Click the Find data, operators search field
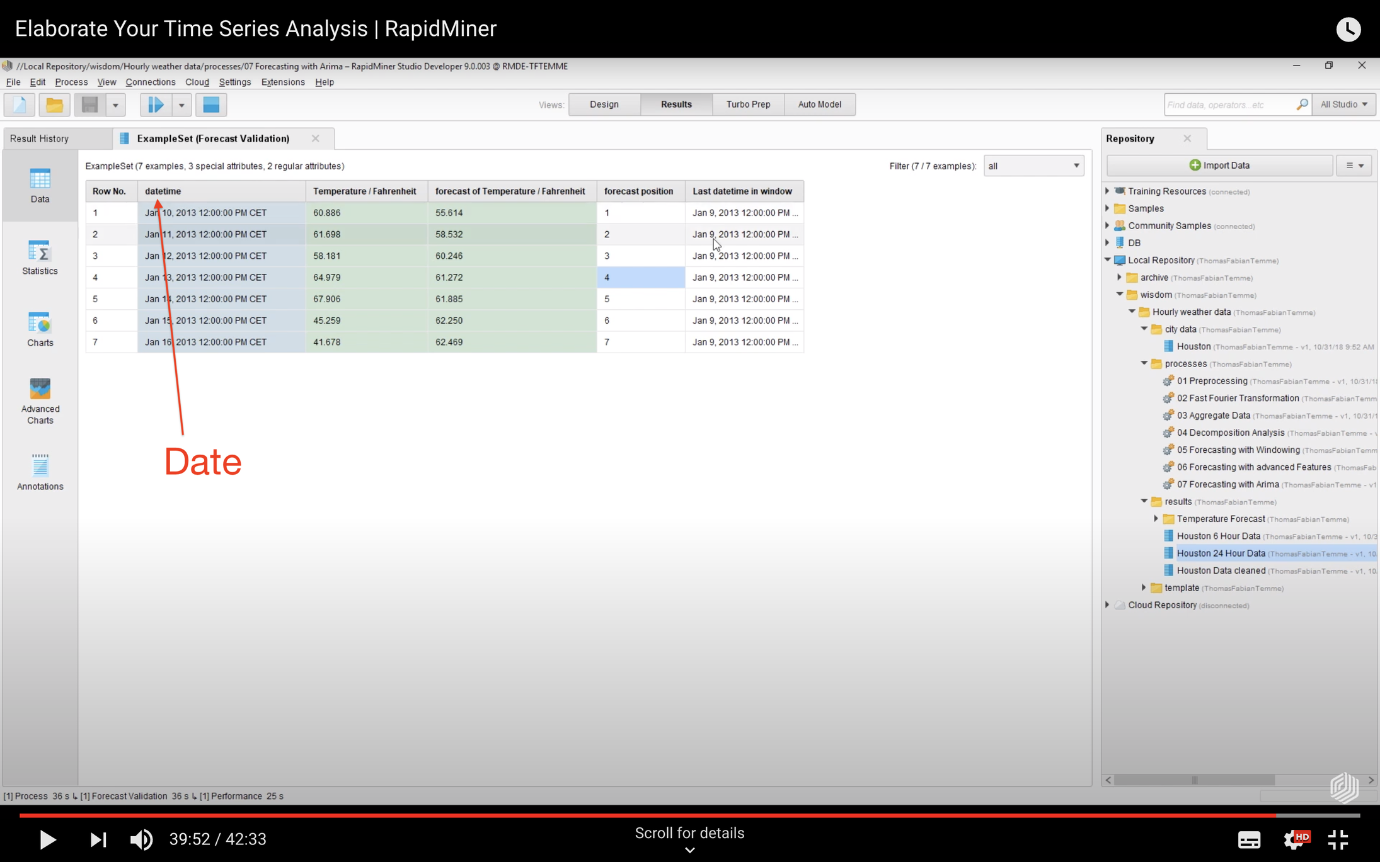Viewport: 1380px width, 862px height. pos(1229,105)
